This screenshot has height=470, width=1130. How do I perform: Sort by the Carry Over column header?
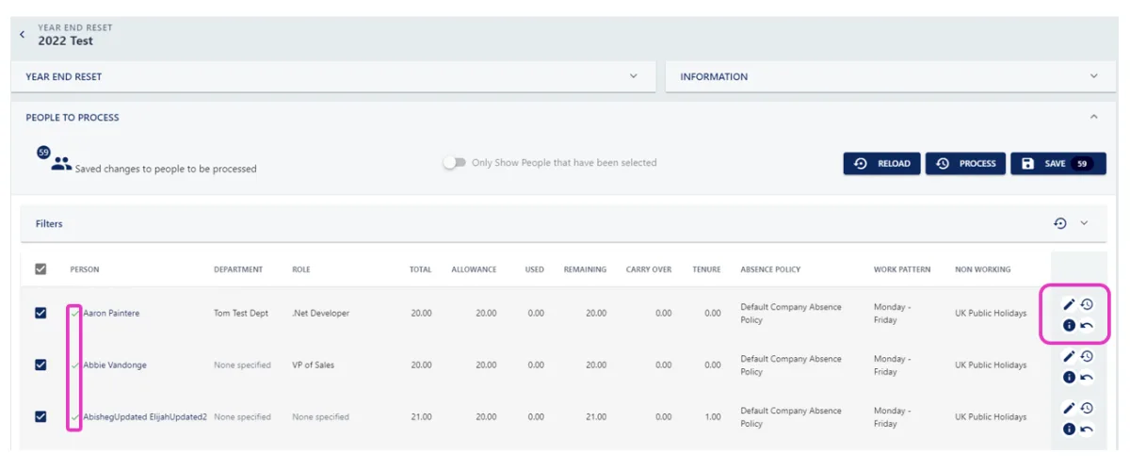(649, 269)
